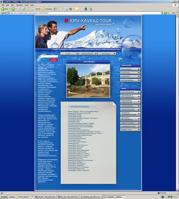The image size is (179, 199).
Task: Click the page icon in the address bar
Action: point(9,13)
